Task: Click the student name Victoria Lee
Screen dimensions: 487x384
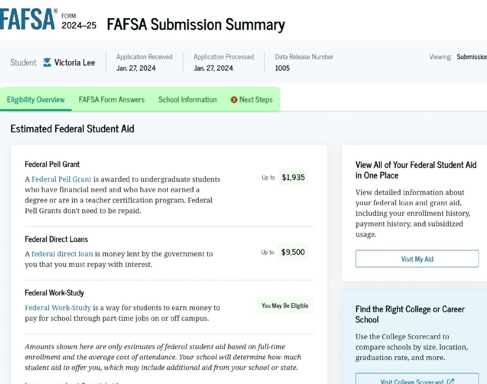Action: [x=75, y=63]
